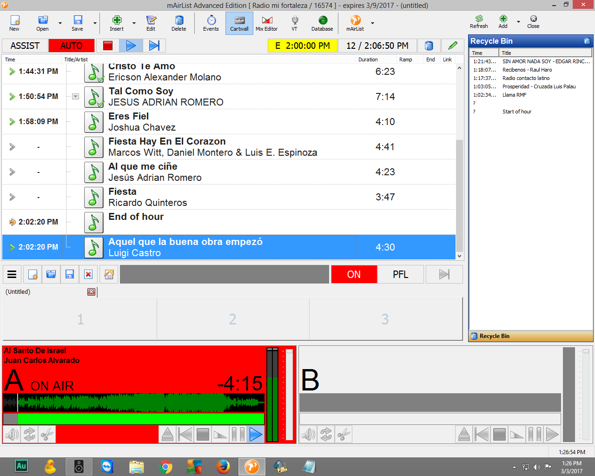Screen dimensions: 595x476
Task: Select Eres Fiel by Joshua Chavez
Action: pos(229,122)
